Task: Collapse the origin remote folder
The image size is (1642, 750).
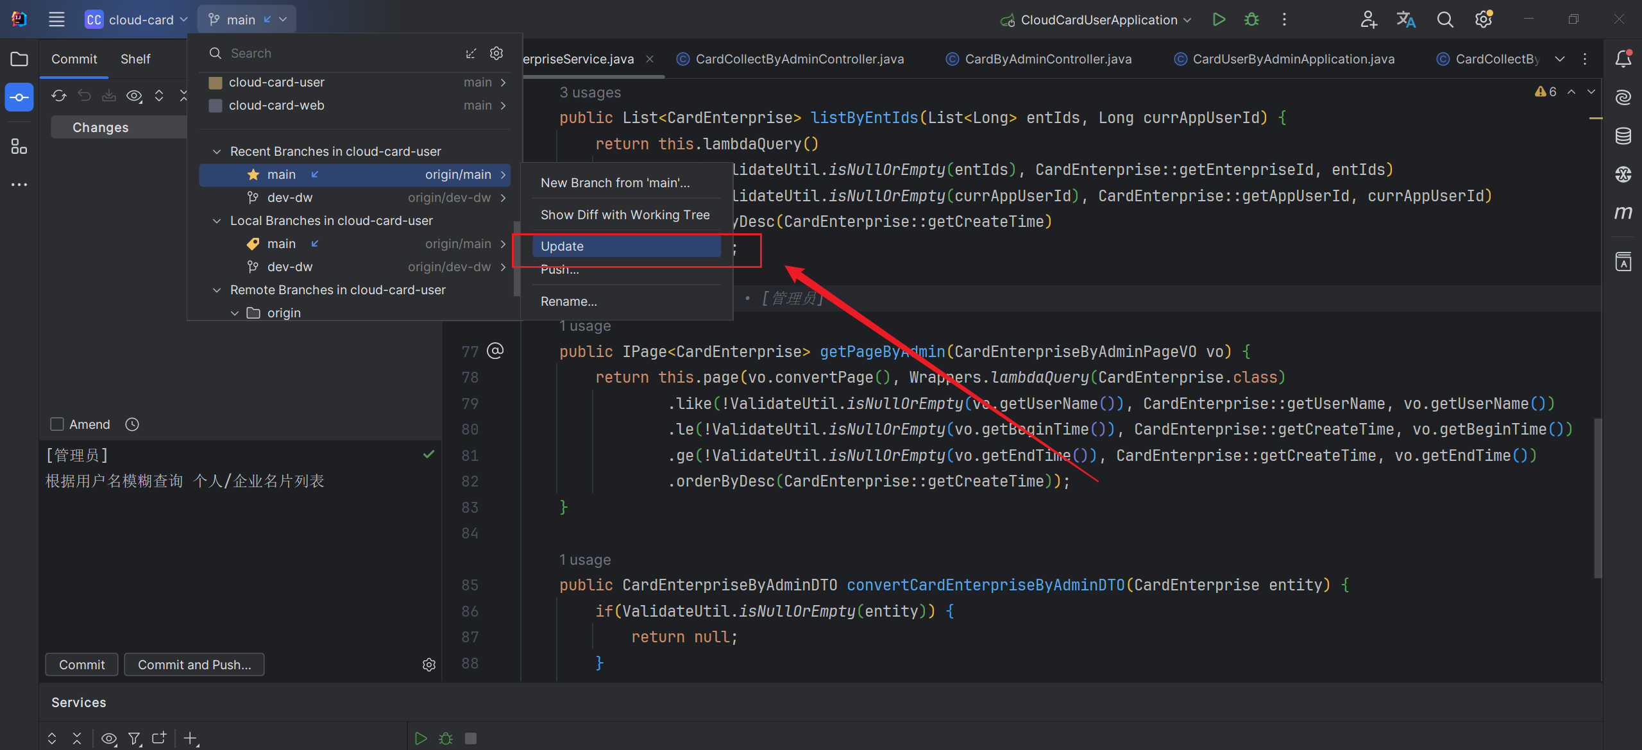Action: 235,313
